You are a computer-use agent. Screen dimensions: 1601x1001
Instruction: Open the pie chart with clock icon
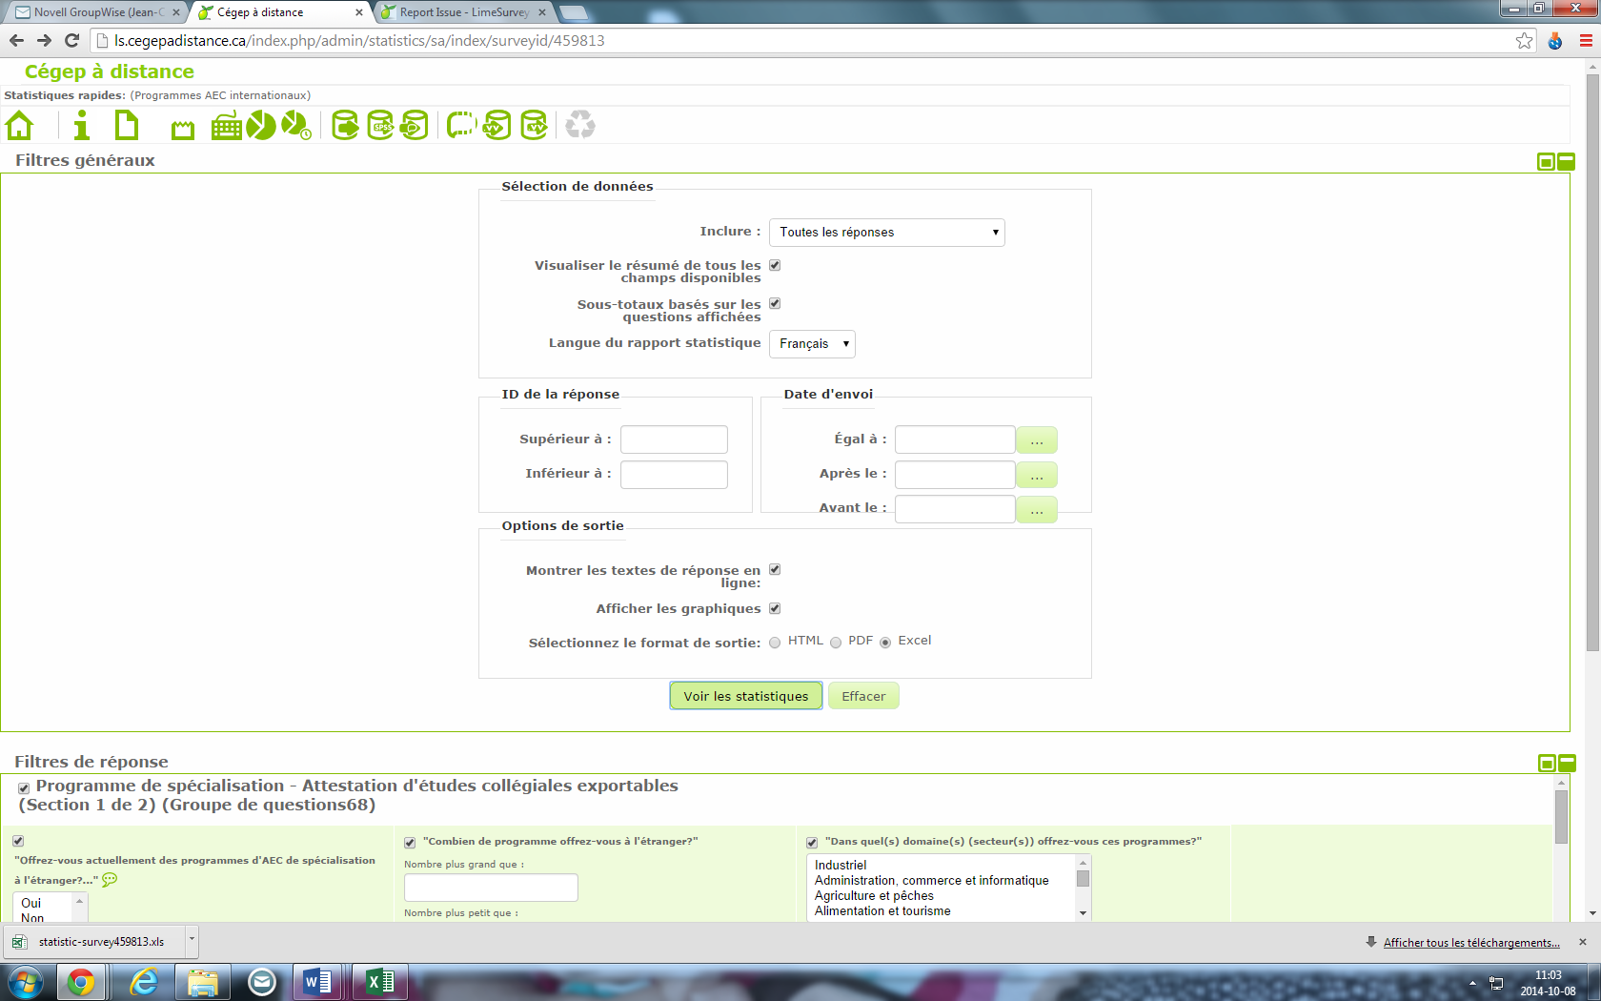pos(296,125)
